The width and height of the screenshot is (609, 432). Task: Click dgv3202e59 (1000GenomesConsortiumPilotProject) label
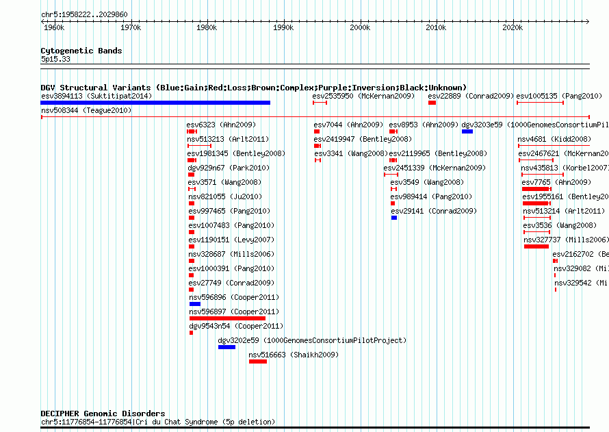(x=312, y=340)
